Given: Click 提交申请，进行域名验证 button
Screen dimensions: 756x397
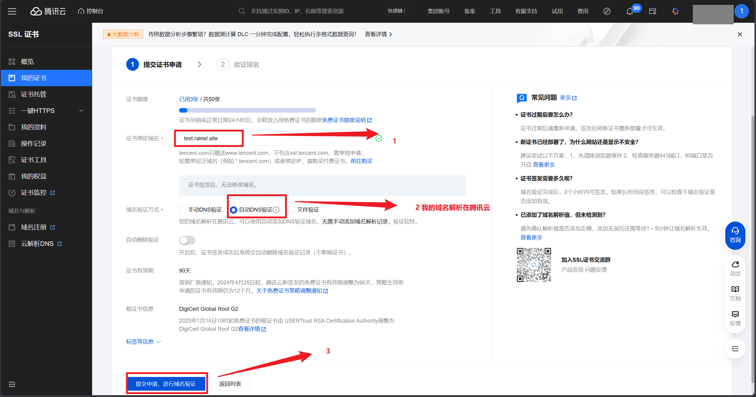Looking at the screenshot, I should click(166, 384).
